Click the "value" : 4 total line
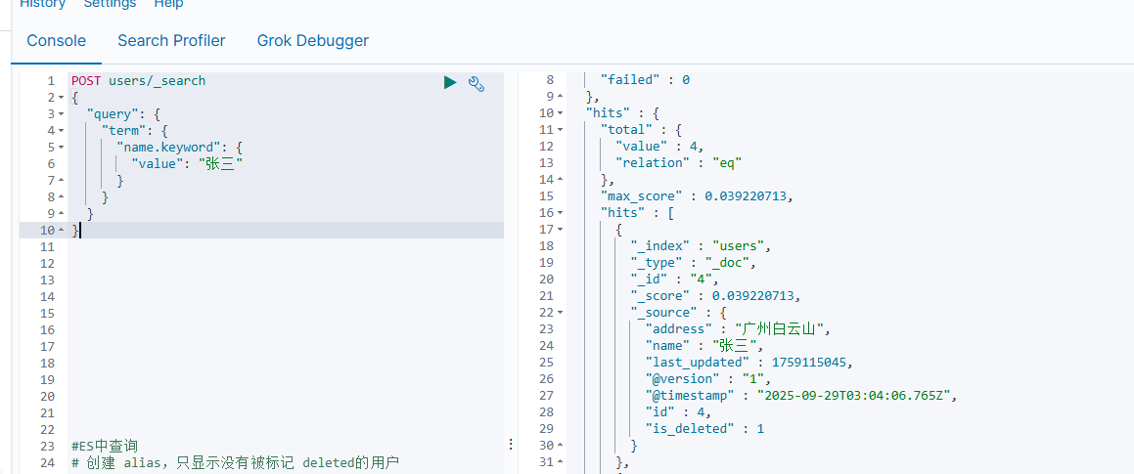The height and width of the screenshot is (474, 1134). coord(658,147)
